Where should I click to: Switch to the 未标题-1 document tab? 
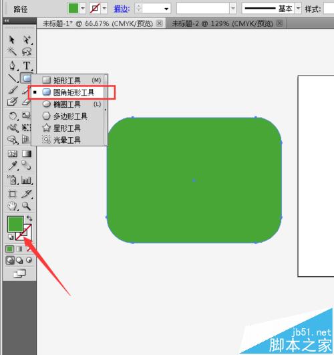click(98, 23)
